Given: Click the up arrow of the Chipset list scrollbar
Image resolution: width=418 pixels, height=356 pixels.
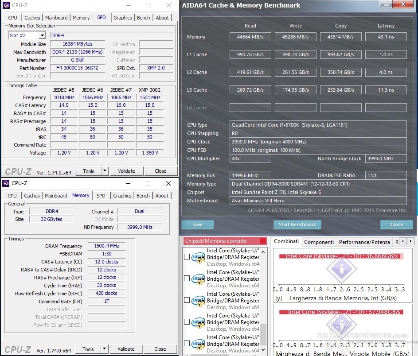Looking at the screenshot, I should click(263, 252).
